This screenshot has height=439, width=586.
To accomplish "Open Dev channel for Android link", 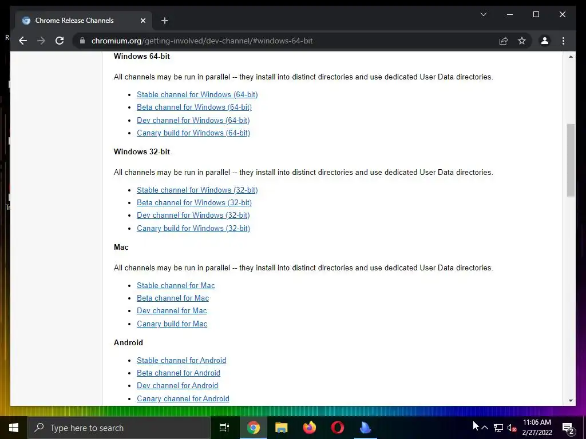I will tap(177, 386).
